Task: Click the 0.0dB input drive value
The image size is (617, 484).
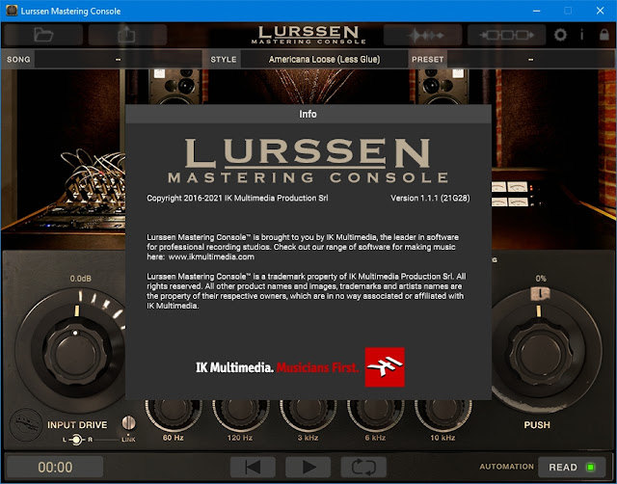Action: pos(81,279)
